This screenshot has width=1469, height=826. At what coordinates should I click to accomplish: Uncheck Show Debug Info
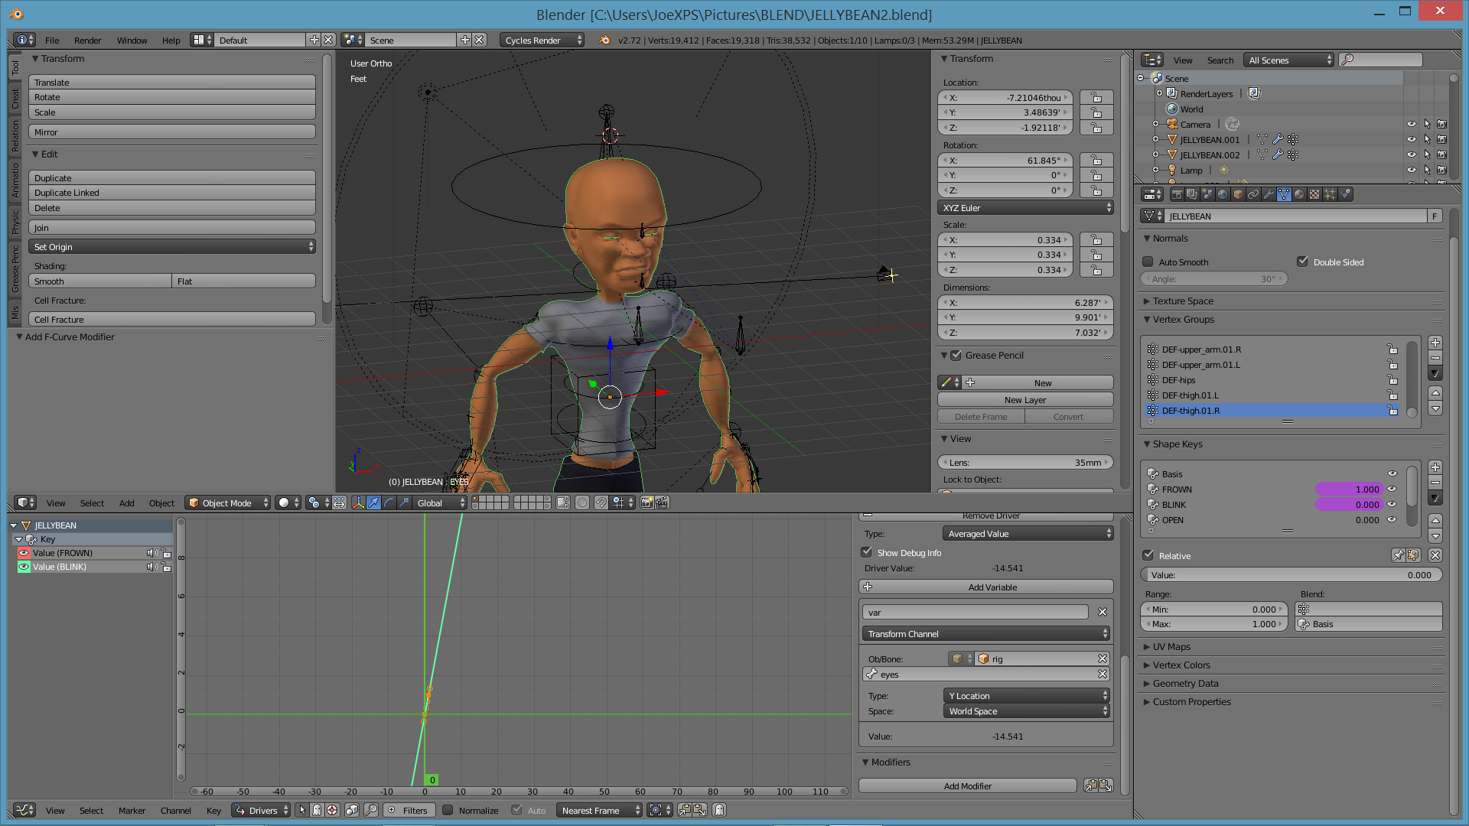click(867, 552)
